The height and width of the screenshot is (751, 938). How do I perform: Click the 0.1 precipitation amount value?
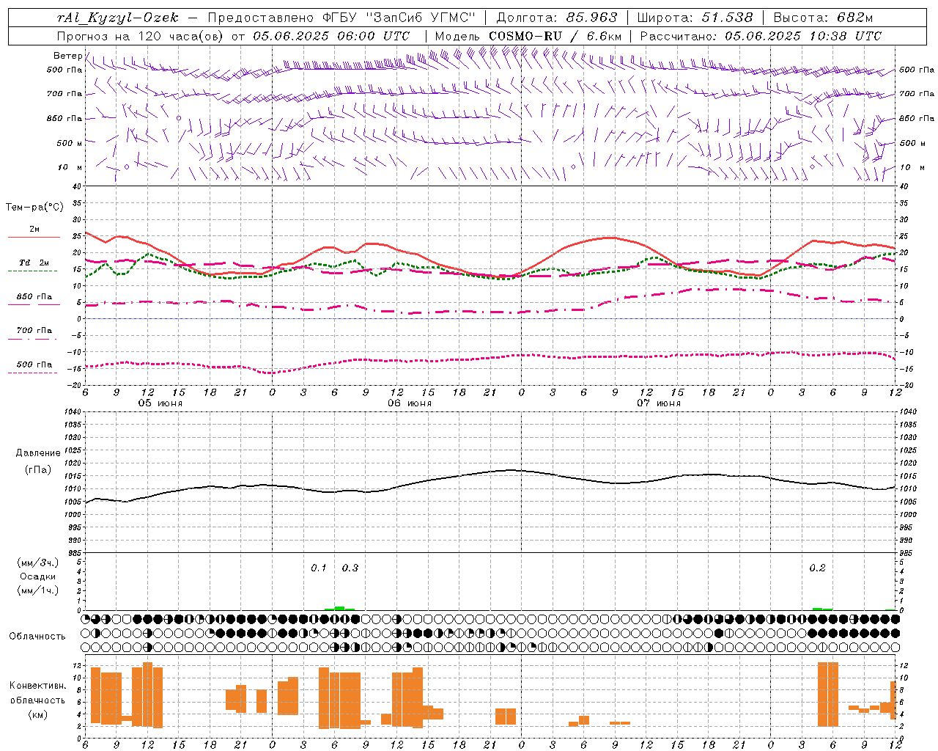coord(318,568)
